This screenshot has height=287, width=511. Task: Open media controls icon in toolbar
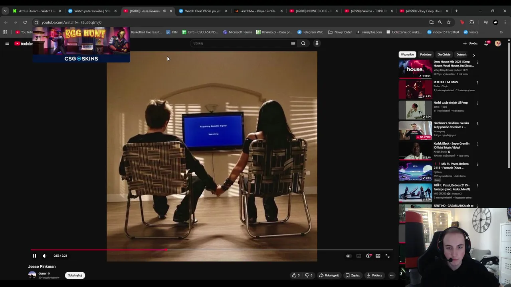click(x=486, y=22)
